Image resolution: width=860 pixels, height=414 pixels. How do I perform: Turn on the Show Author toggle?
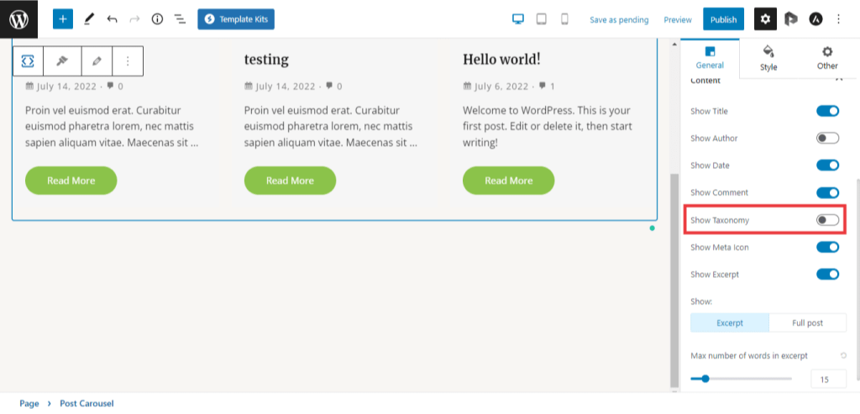pos(827,139)
